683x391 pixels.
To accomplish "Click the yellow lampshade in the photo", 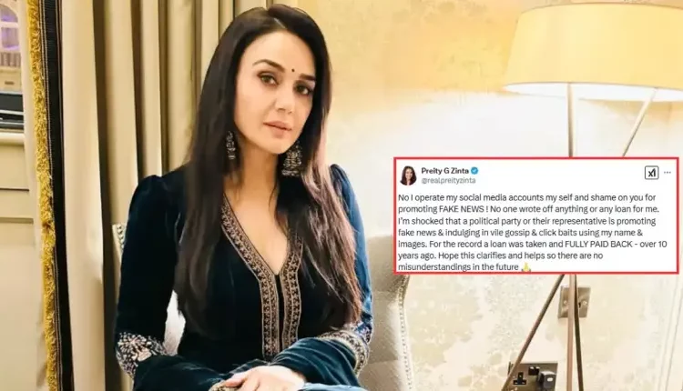I will pos(595,48).
